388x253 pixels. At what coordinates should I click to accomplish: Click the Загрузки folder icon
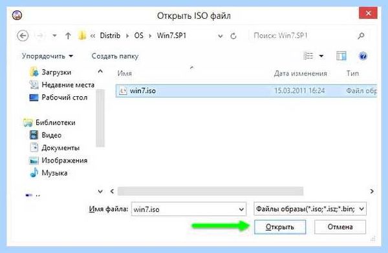pyautogui.click(x=34, y=72)
